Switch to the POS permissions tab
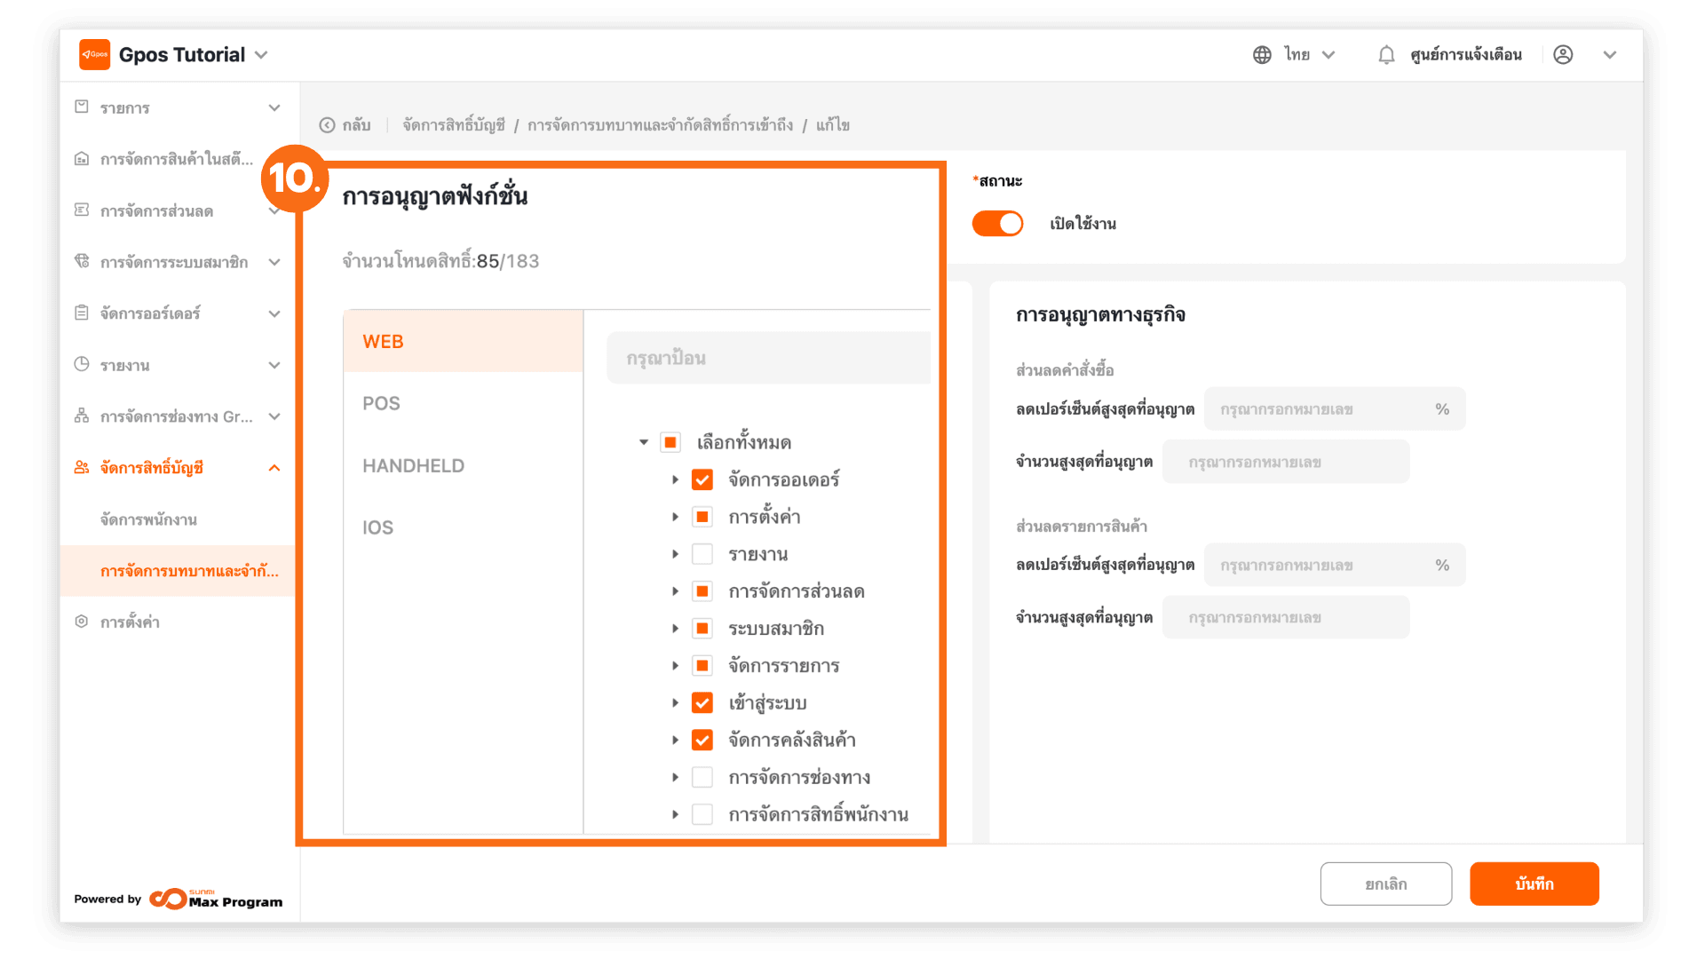This screenshot has height=959, width=1705. (x=382, y=403)
